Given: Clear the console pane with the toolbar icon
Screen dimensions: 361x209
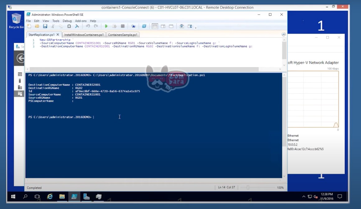Looking at the screenshot, I should click(x=77, y=26).
